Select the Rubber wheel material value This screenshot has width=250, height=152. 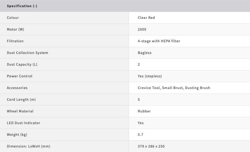click(144, 111)
